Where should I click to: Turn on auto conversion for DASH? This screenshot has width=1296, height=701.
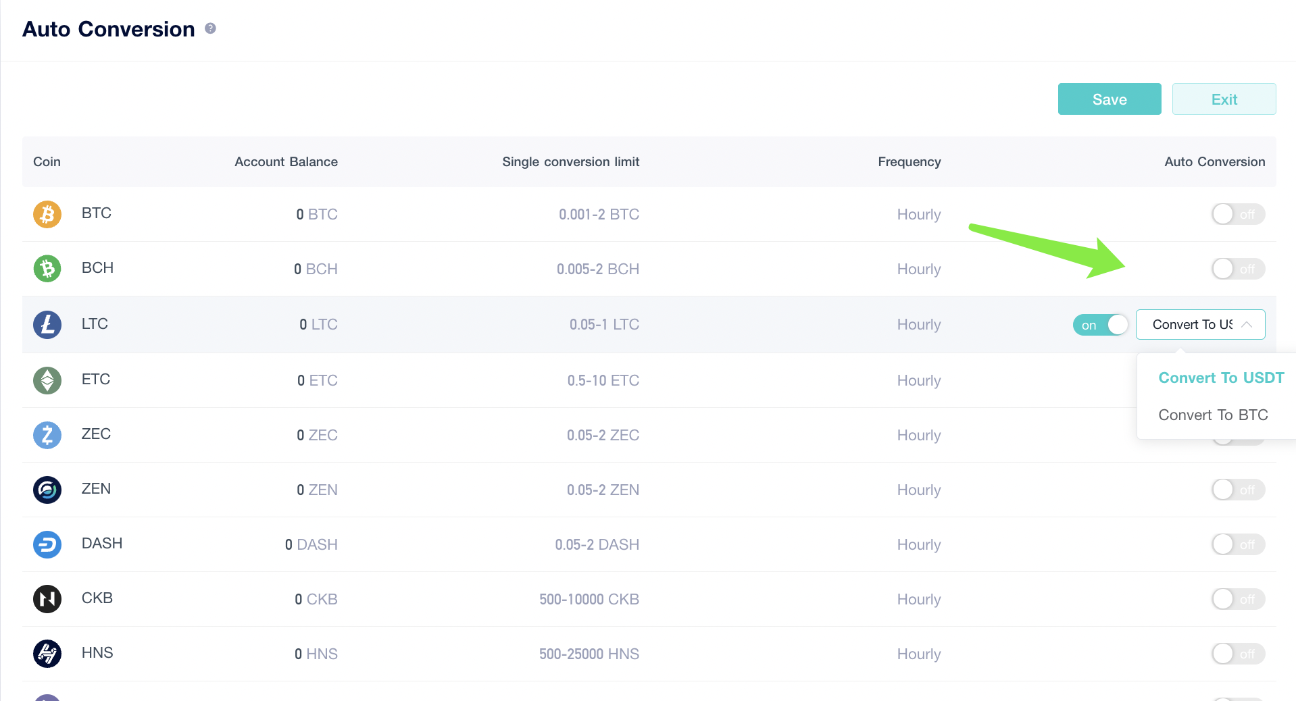1238,544
